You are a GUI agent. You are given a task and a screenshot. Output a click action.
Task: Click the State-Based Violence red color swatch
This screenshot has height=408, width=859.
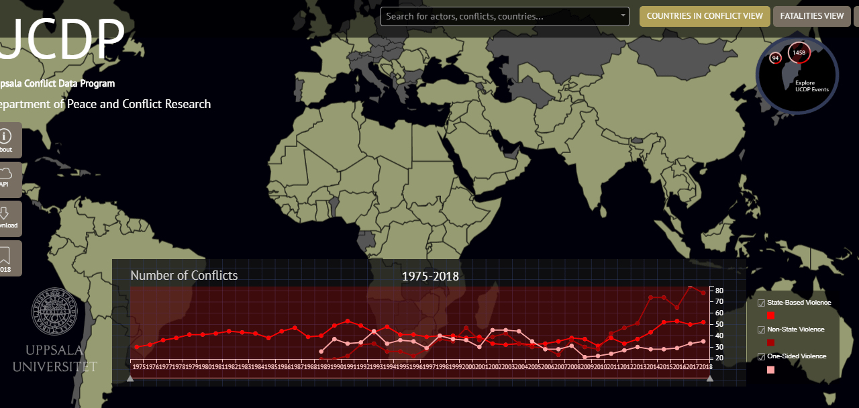[x=770, y=315]
